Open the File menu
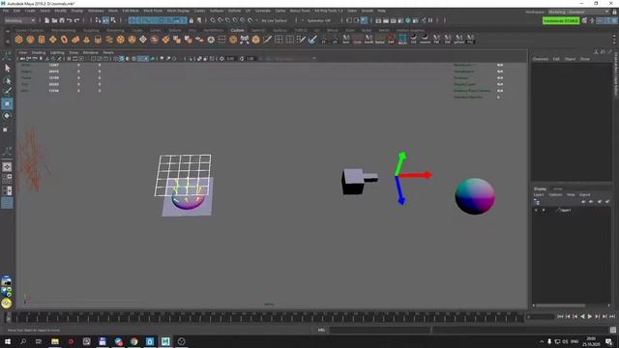Screen dimensions: 619x348 [6, 11]
